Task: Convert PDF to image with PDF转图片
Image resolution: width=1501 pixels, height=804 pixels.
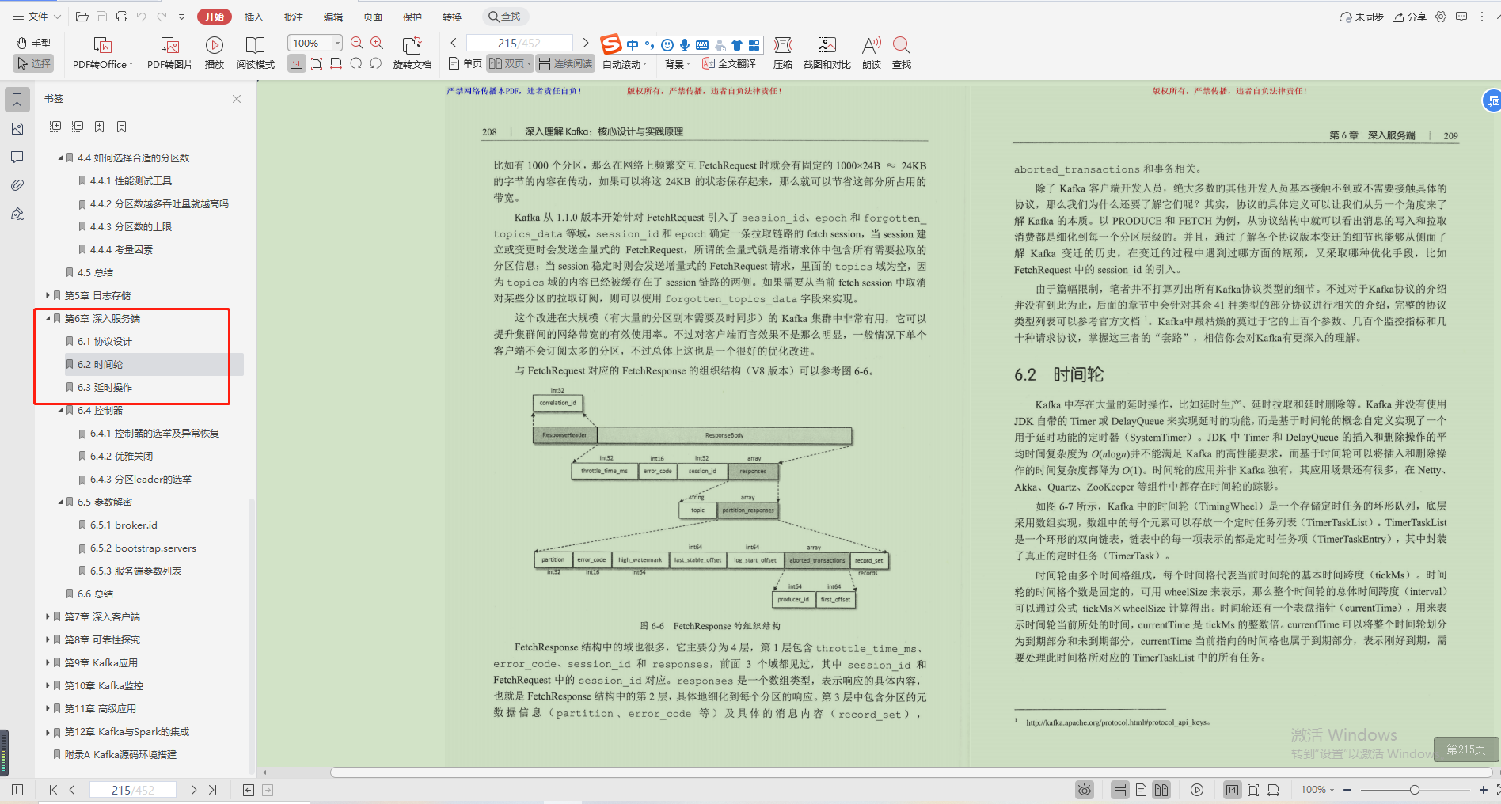Action: (169, 53)
